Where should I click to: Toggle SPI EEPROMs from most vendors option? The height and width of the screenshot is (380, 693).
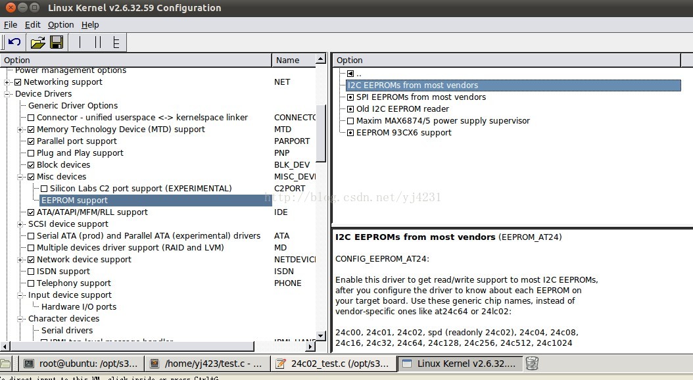[350, 97]
